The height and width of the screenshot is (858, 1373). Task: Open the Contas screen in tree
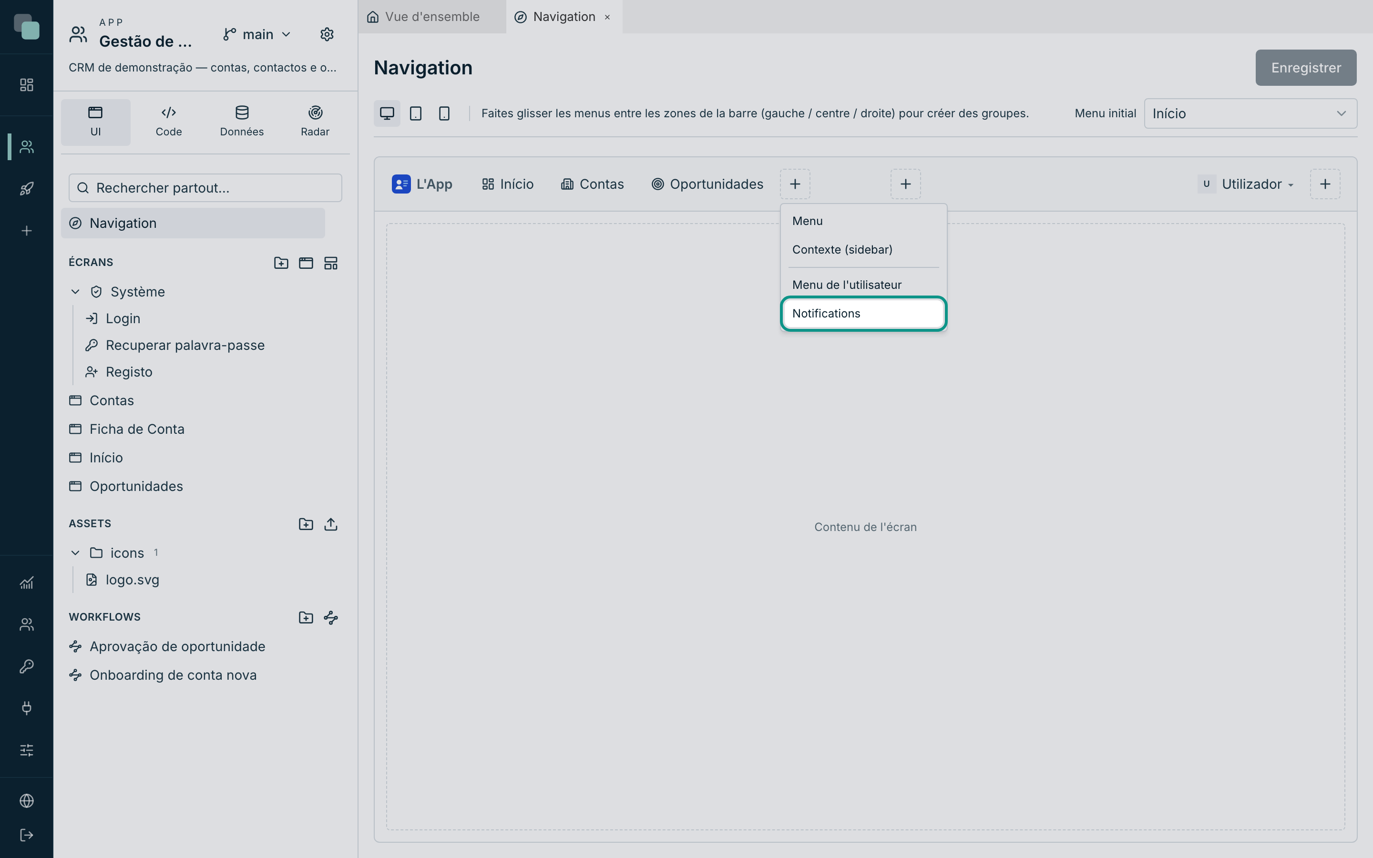coord(102,400)
